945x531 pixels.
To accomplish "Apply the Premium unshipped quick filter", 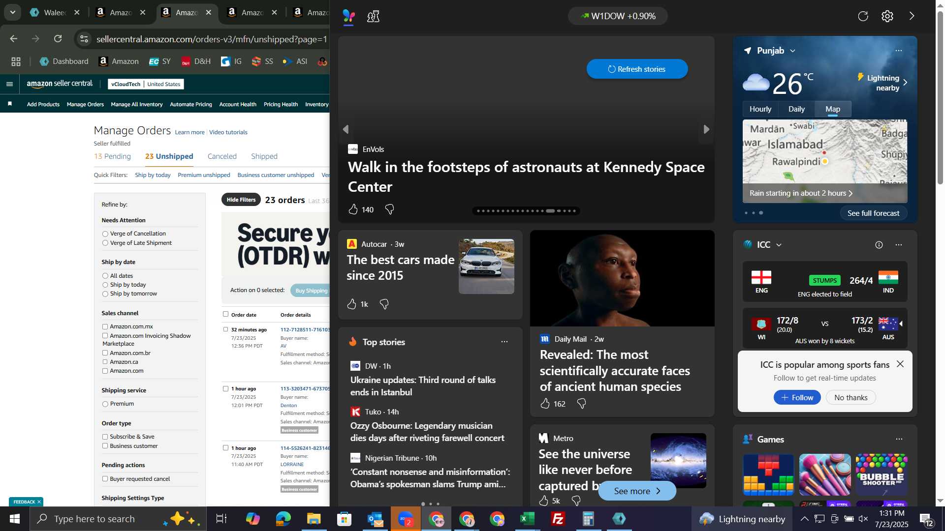I will [x=204, y=175].
